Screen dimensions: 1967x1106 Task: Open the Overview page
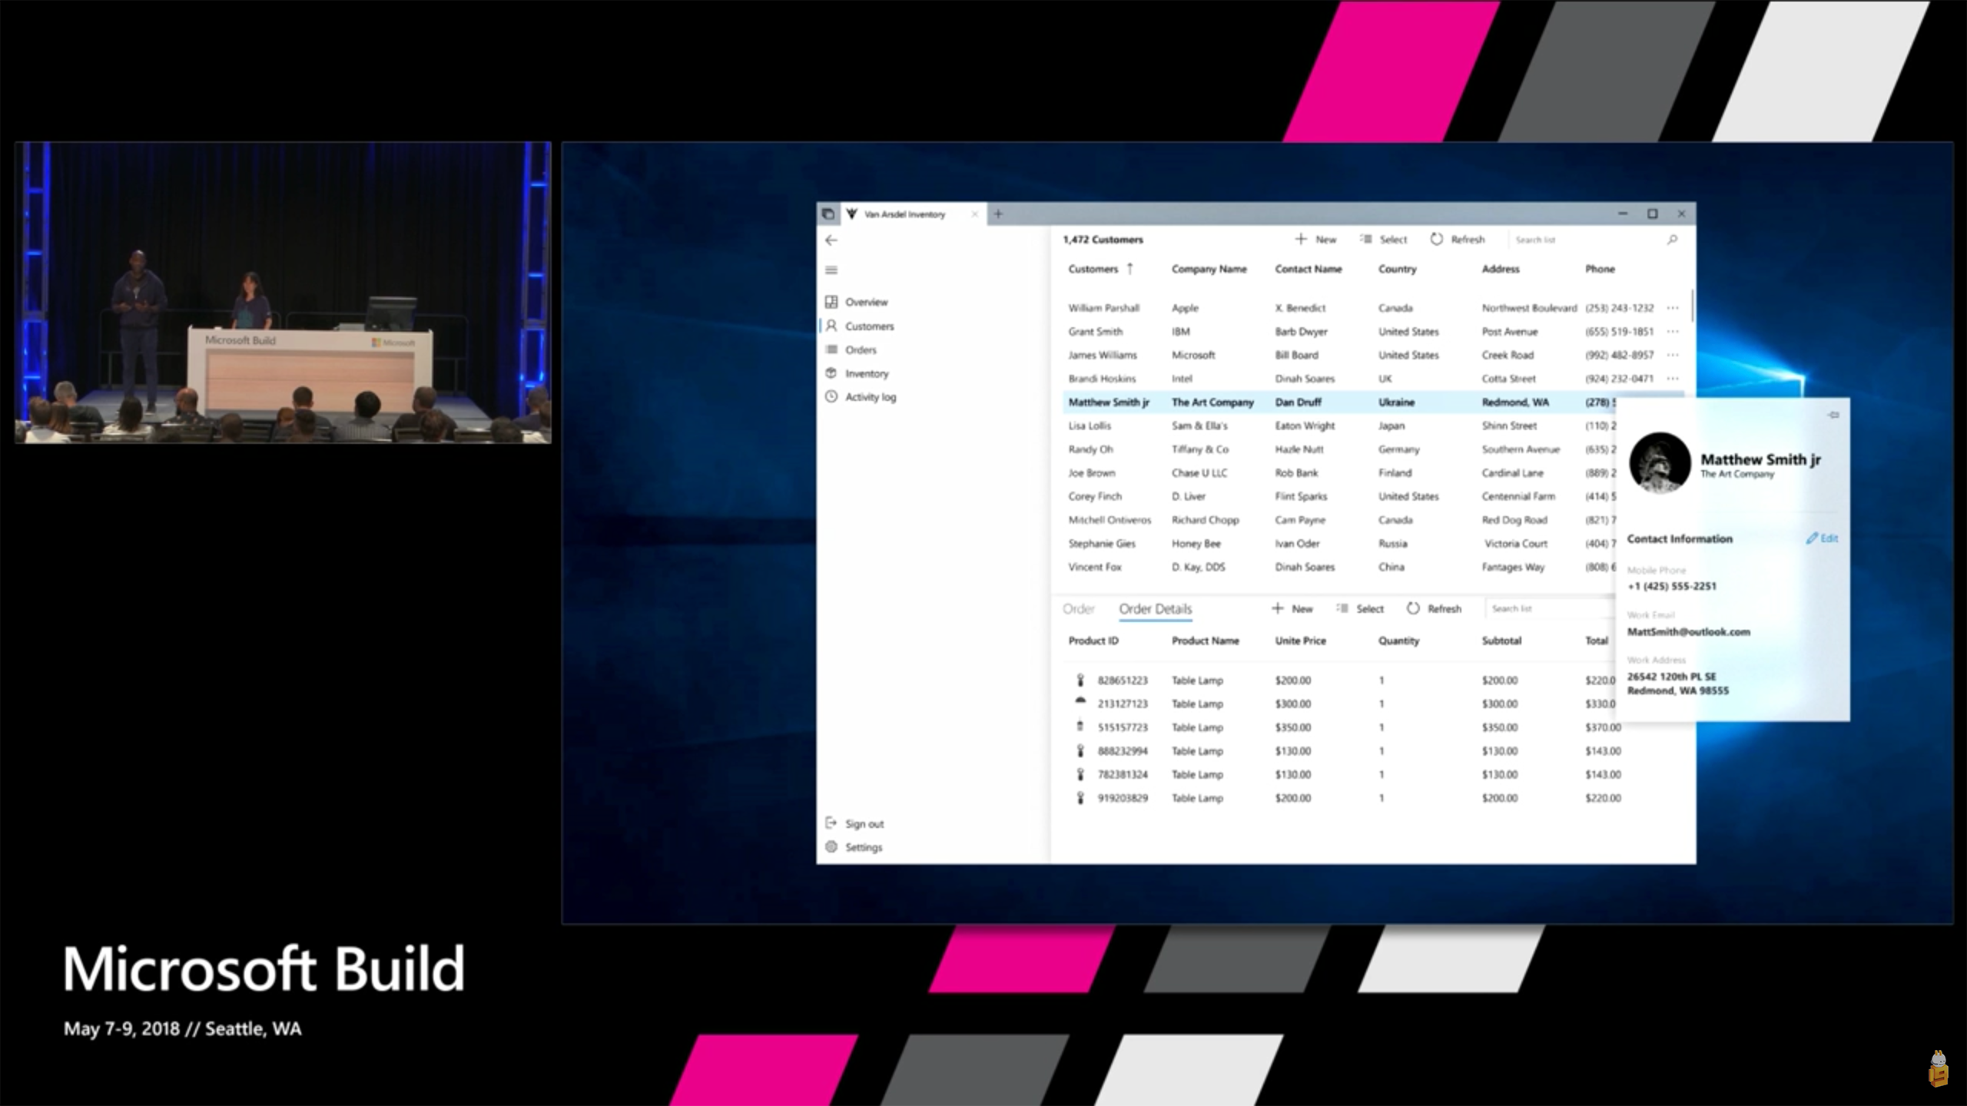(866, 302)
